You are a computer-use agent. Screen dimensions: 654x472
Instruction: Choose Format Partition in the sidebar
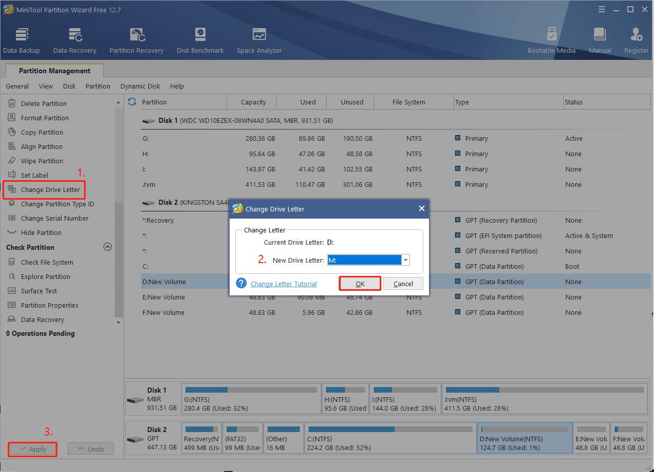pos(45,118)
